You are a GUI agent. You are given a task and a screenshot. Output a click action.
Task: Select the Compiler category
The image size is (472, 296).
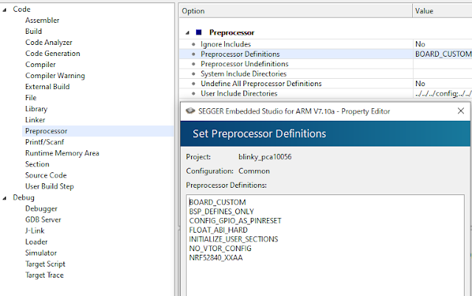tap(41, 65)
